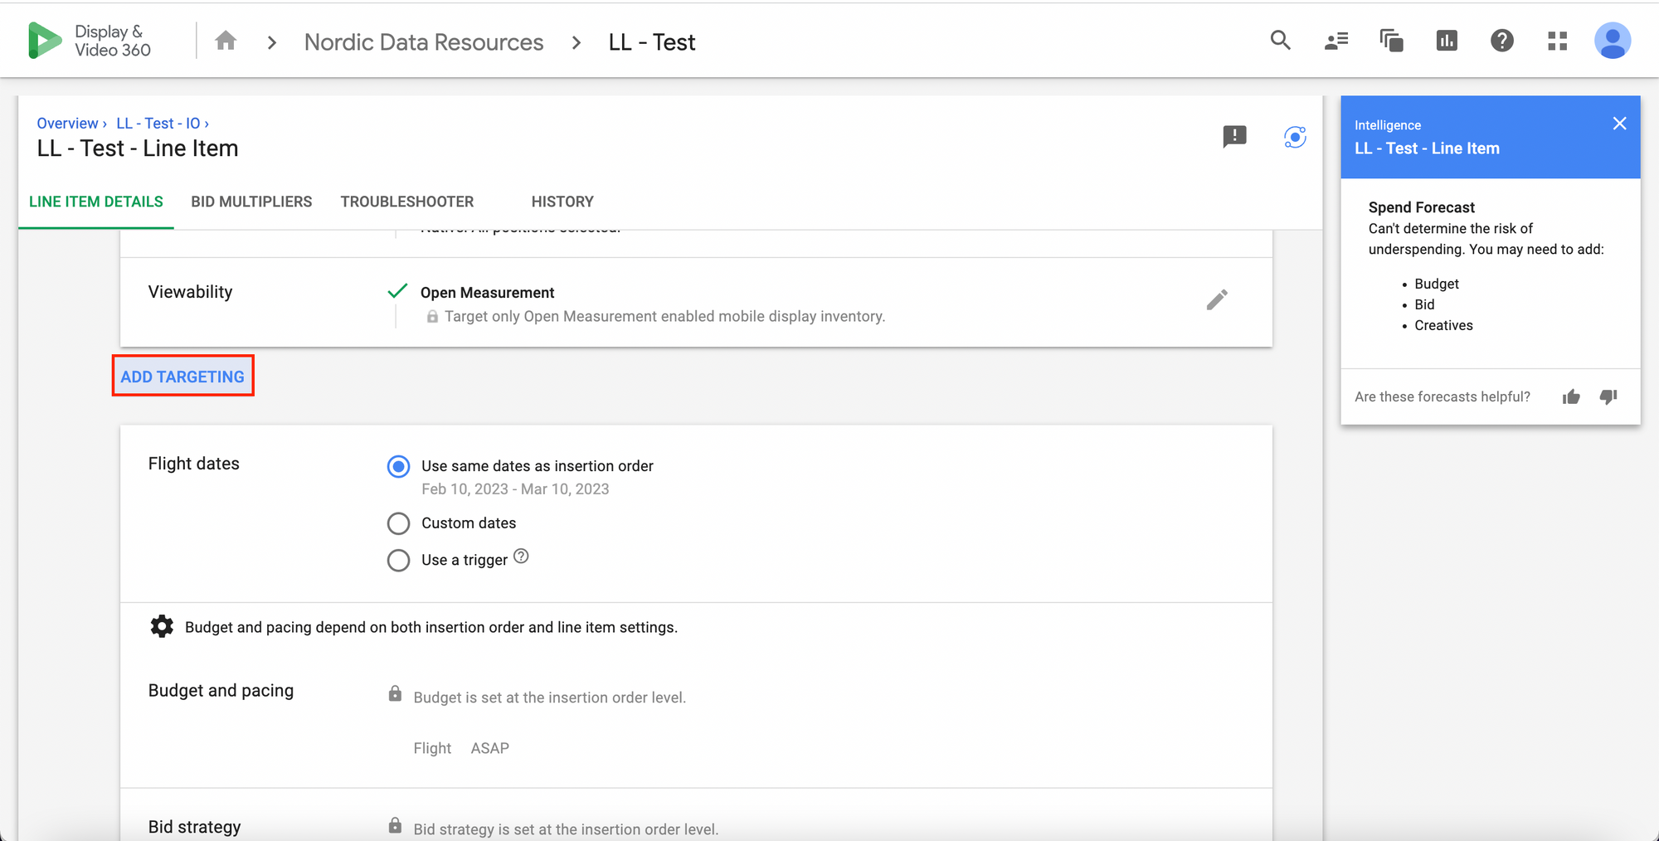Edit Viewability with the pencil icon
Viewport: 1659px width, 841px height.
click(1216, 299)
